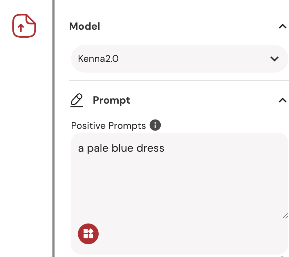Click the Kenna2.0 text in the selector
The width and height of the screenshot is (289, 257).
(98, 59)
